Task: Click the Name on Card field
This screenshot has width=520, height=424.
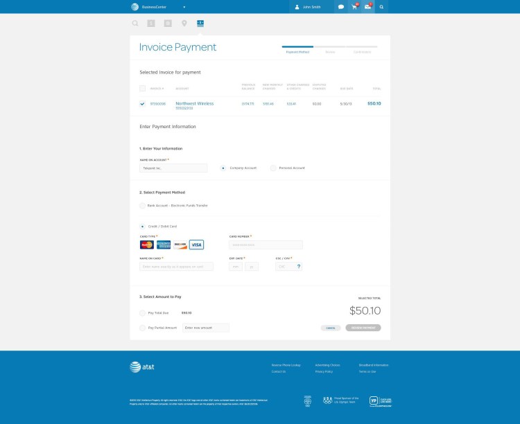Action: click(176, 267)
